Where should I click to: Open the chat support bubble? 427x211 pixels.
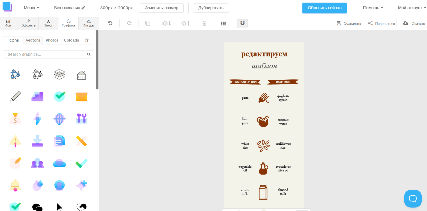[413, 198]
